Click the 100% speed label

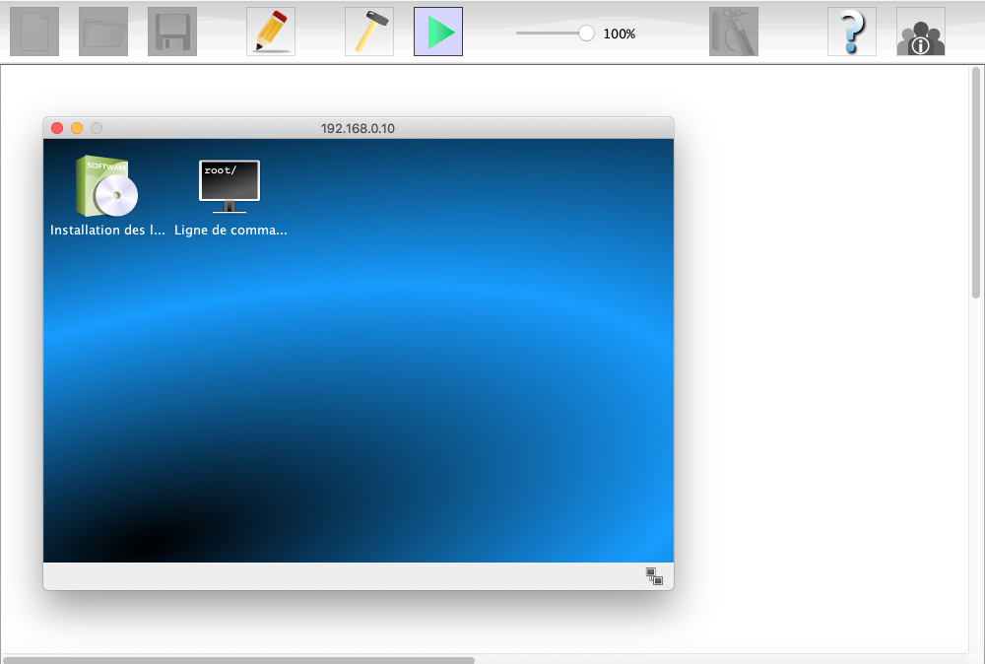tap(620, 33)
